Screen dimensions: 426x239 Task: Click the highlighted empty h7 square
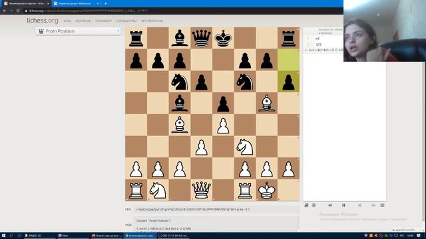(288, 60)
